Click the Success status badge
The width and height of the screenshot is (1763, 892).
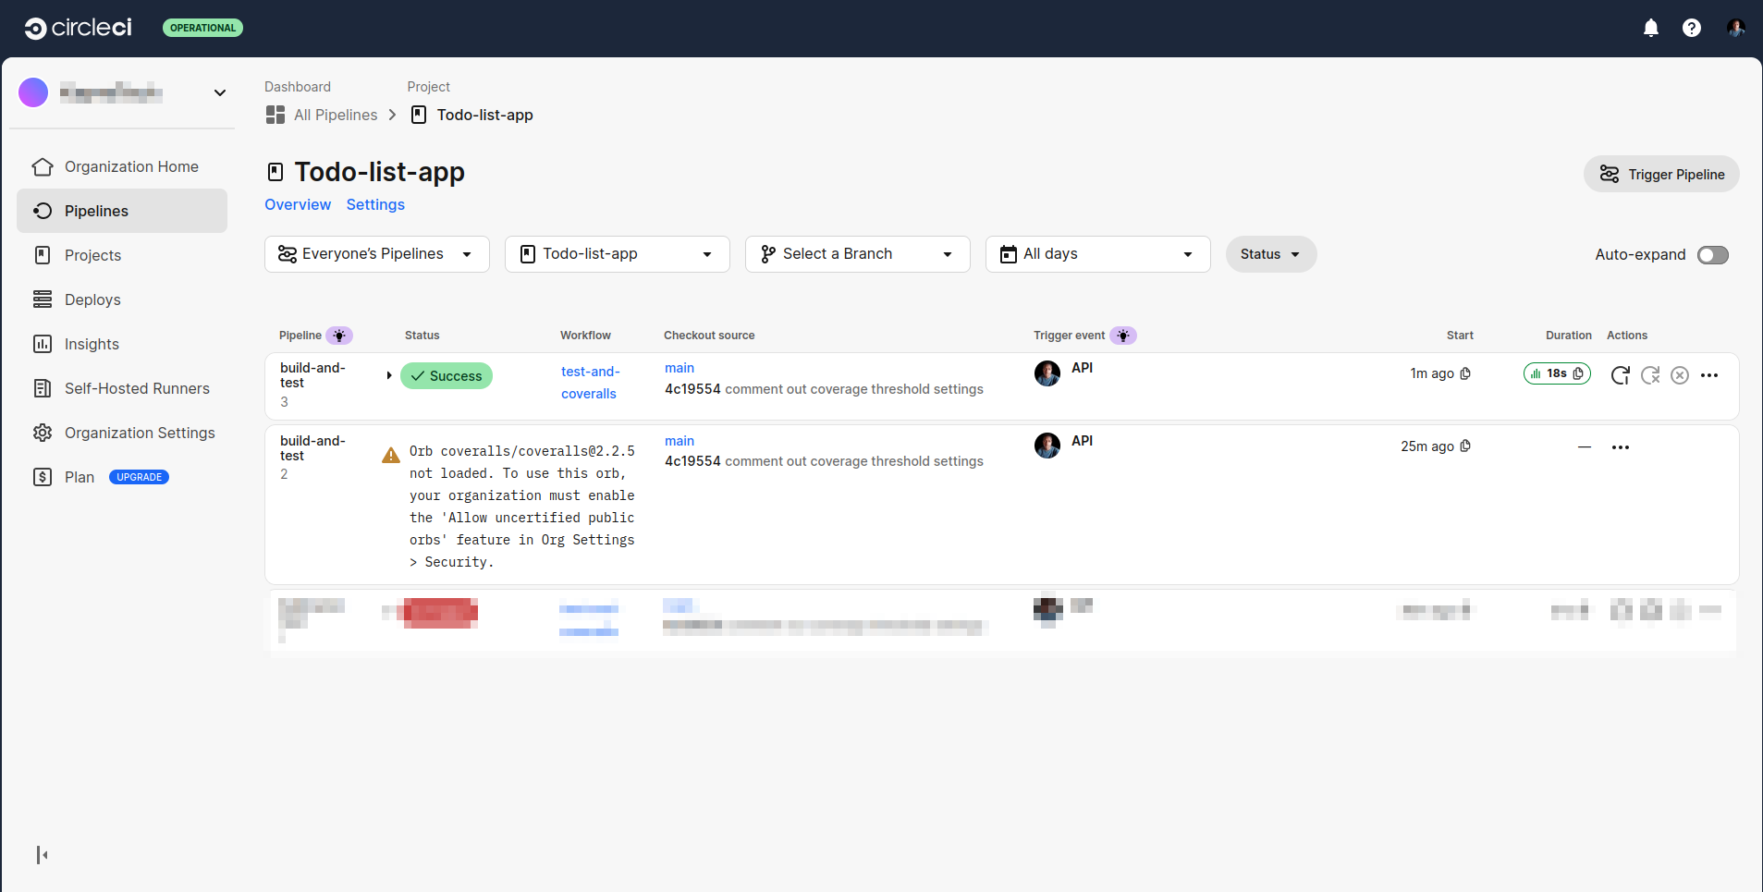coord(447,376)
